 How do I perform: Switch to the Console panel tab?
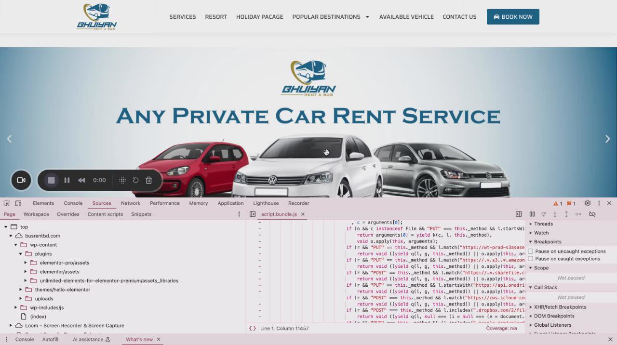73,203
